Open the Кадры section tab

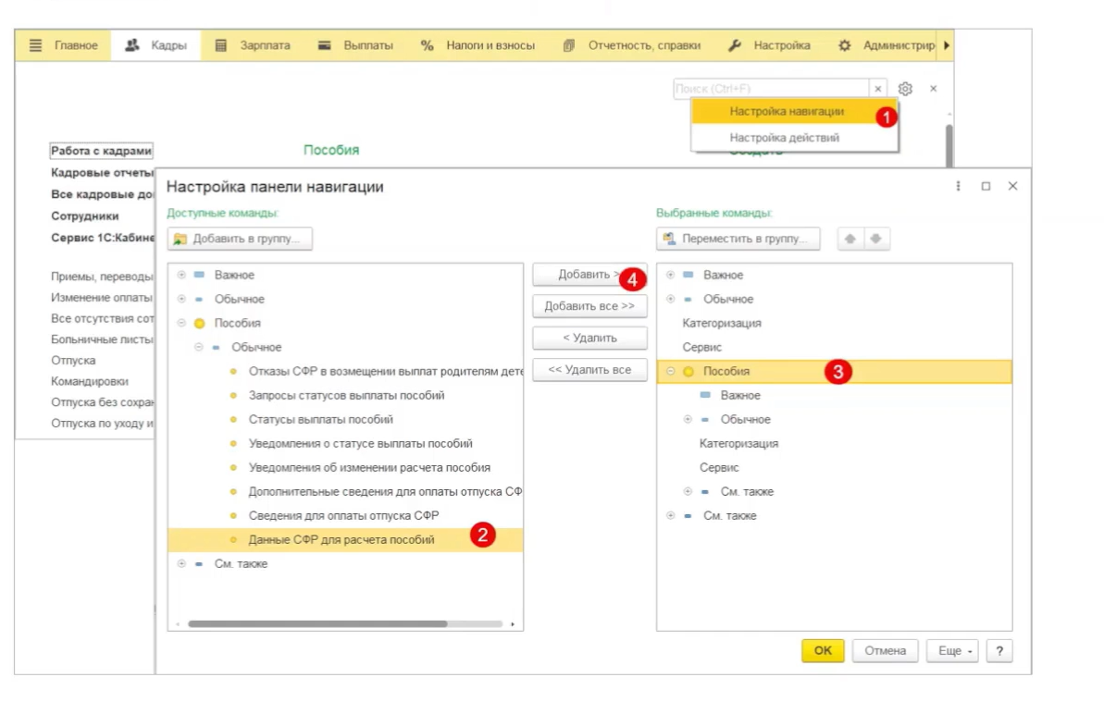click(x=155, y=45)
